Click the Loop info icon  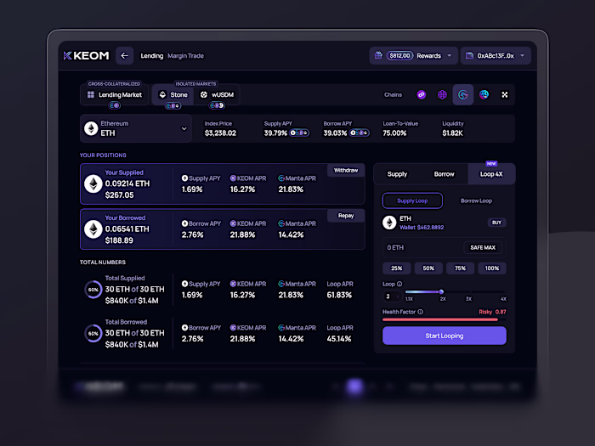click(x=399, y=284)
